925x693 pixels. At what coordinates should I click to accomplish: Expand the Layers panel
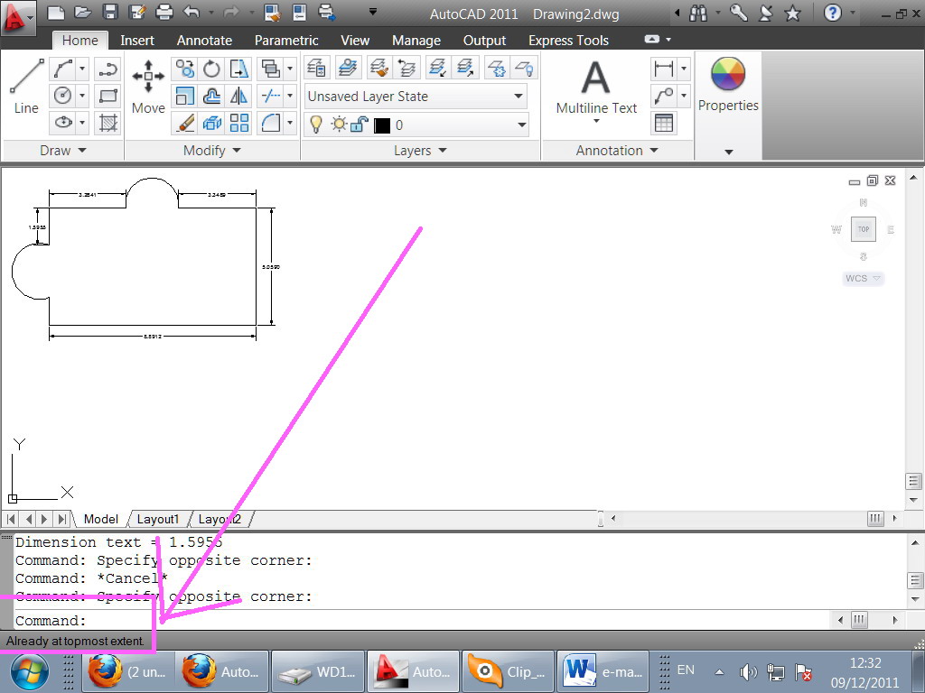[420, 151]
